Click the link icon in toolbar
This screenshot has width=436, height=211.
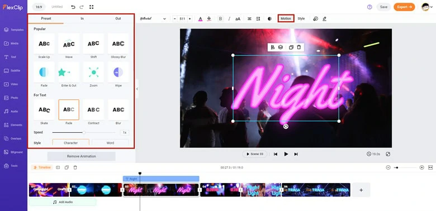(x=315, y=19)
